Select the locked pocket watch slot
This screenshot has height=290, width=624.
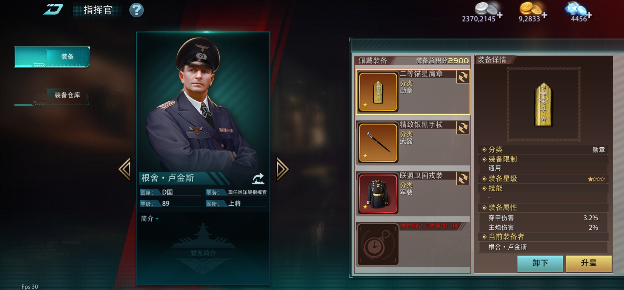point(378,245)
